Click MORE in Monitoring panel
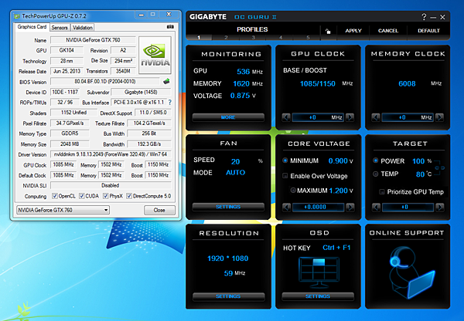This screenshot has width=464, height=321. coord(228,117)
